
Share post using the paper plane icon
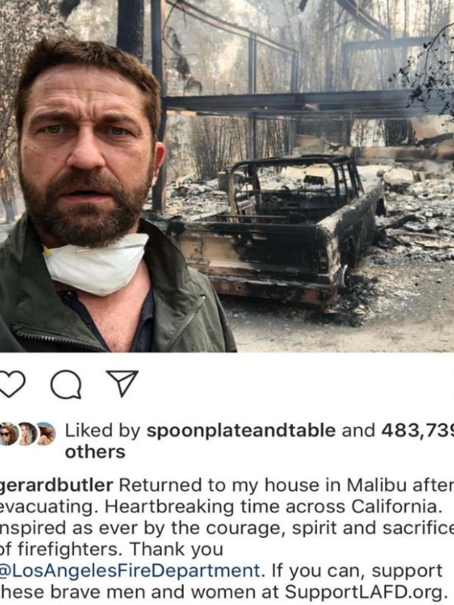[x=123, y=383]
